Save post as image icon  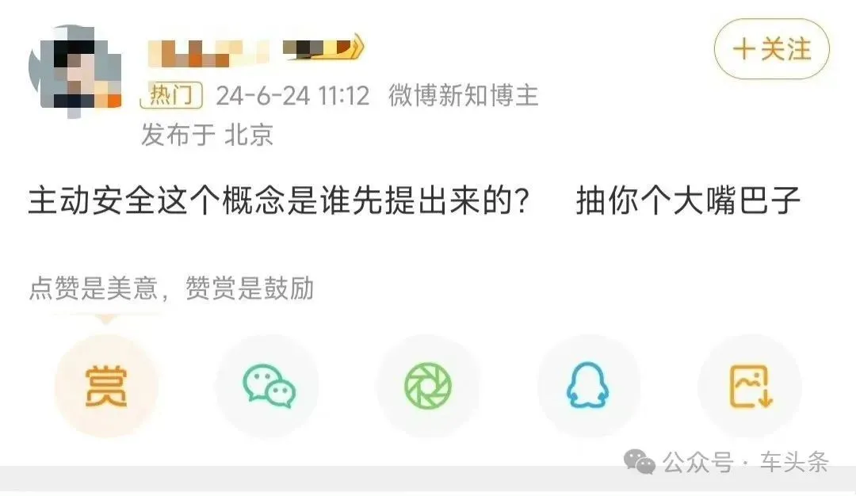751,387
